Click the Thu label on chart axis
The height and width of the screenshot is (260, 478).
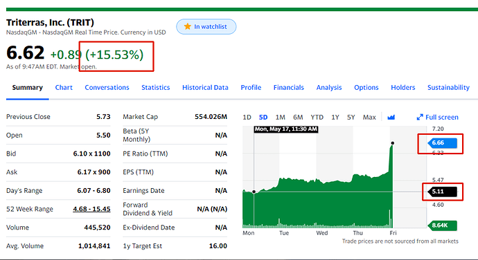pyautogui.click(x=358, y=233)
